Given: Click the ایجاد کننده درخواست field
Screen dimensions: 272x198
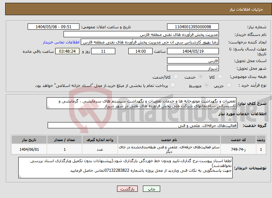Looking at the screenshot, I should pyautogui.click(x=150, y=42).
